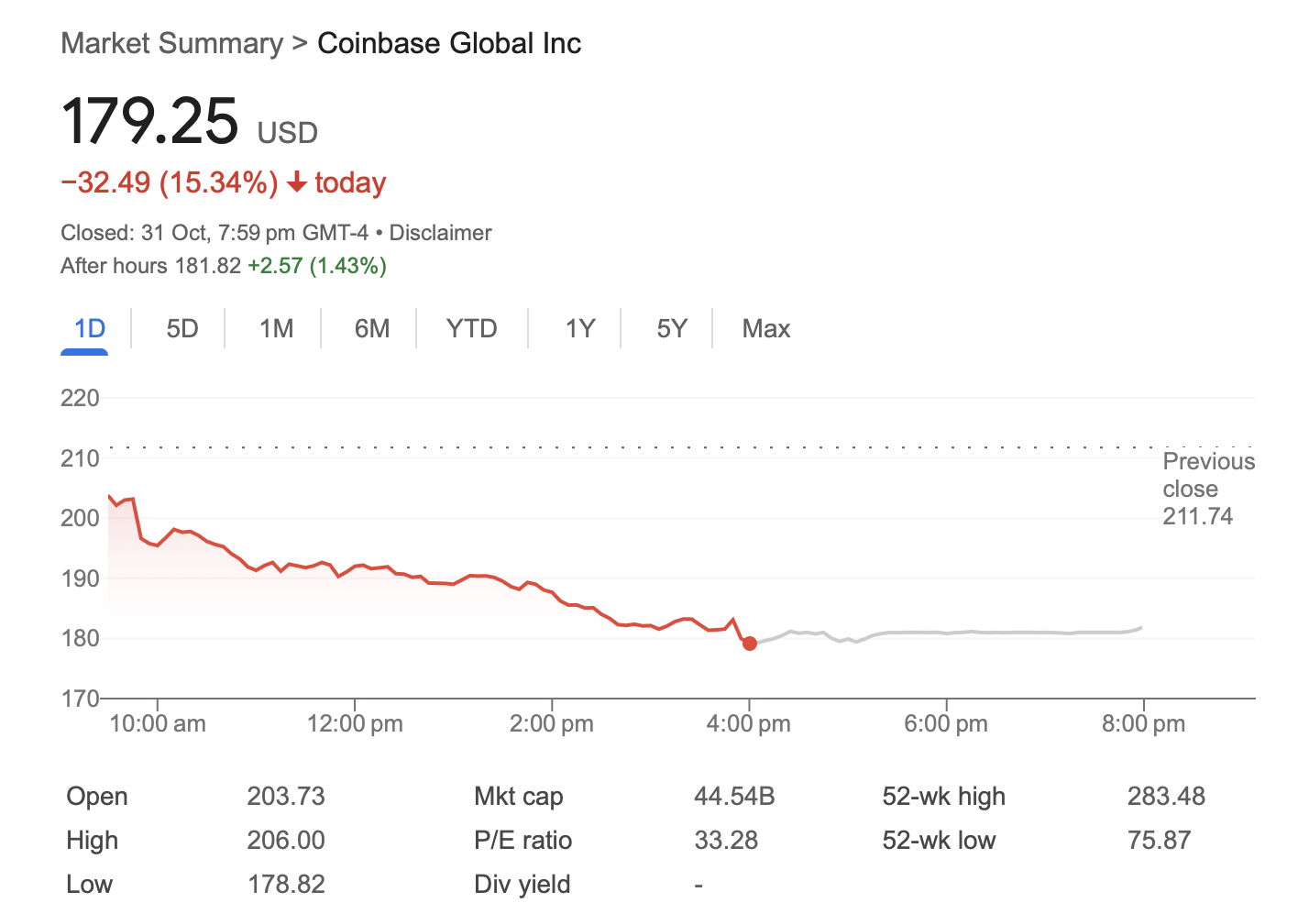Screen dimensions: 1309x914
Task: Select the 52-wk high value 283.48
Action: 1166,796
